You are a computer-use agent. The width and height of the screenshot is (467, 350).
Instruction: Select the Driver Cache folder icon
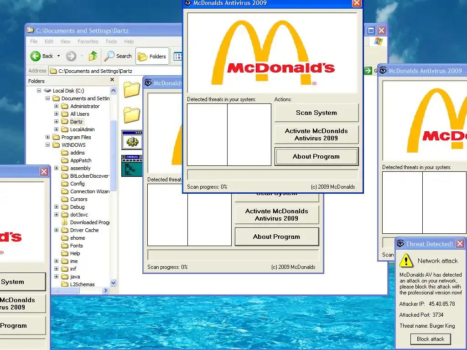click(x=65, y=230)
